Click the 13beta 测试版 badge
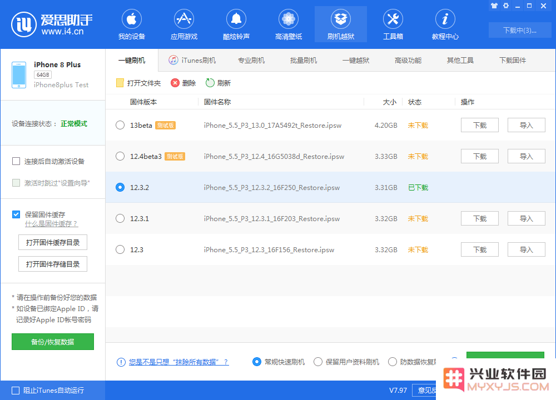 [x=165, y=126]
